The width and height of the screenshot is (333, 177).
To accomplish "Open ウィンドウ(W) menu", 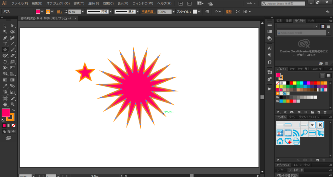I will coord(143,3).
